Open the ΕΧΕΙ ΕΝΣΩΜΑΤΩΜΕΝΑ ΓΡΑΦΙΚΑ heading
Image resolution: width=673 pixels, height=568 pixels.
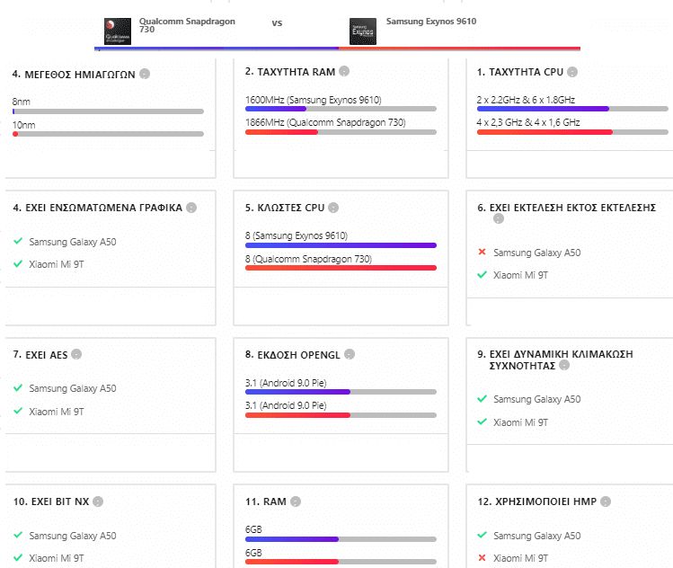[98, 208]
